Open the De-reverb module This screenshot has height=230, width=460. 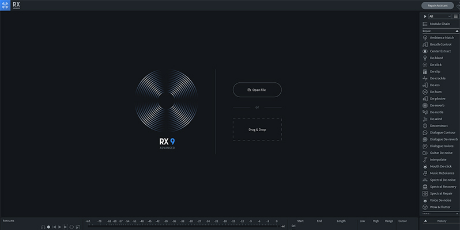[433, 105]
